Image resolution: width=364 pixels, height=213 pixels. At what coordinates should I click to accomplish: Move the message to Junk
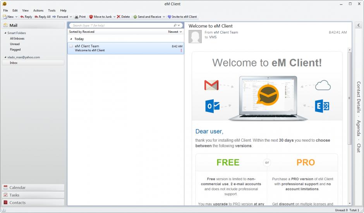point(100,17)
